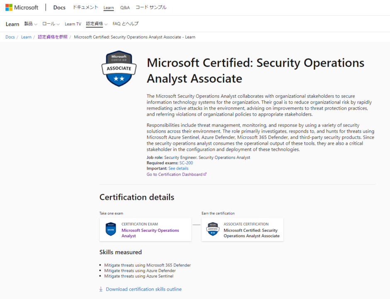Go to Certification Dashboard
390x299 pixels.
175,174
